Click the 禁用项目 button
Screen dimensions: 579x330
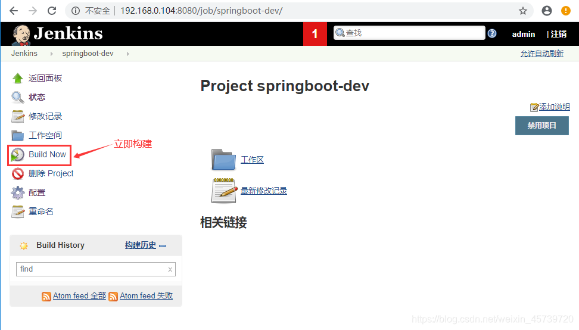click(x=541, y=126)
